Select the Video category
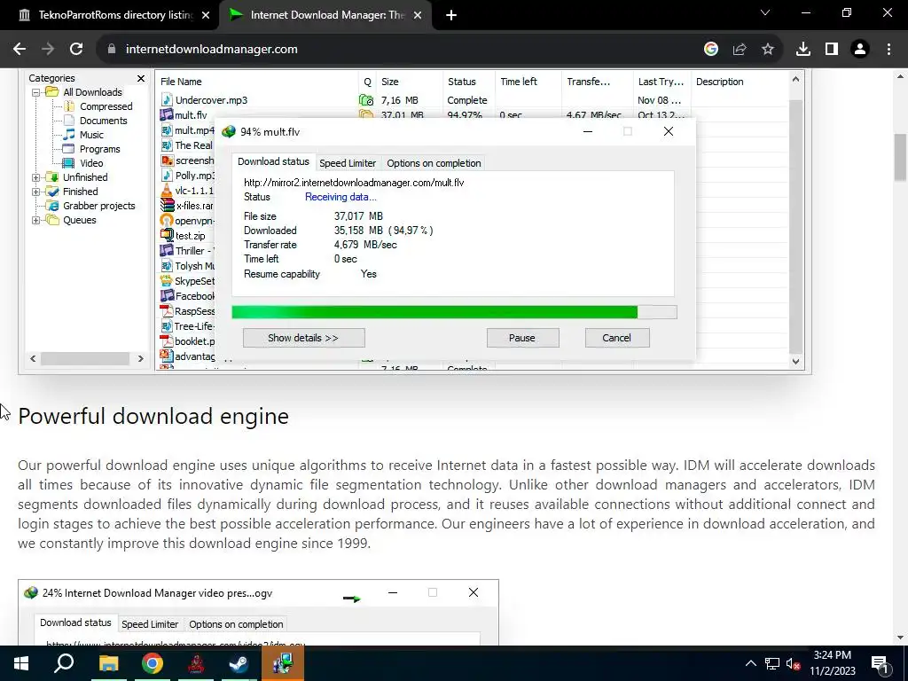Viewport: 908px width, 681px height. (83, 163)
